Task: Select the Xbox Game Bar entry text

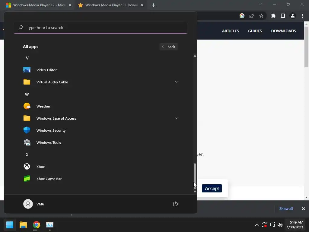Action: coord(49,179)
